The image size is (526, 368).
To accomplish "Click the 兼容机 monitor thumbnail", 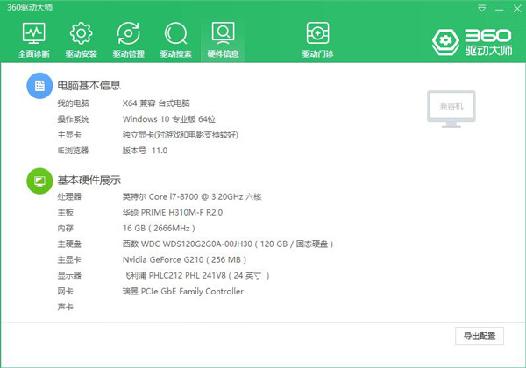I will [x=451, y=109].
